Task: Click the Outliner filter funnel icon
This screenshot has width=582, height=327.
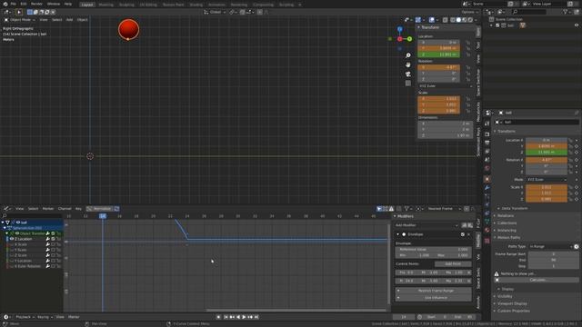Action: point(565,12)
